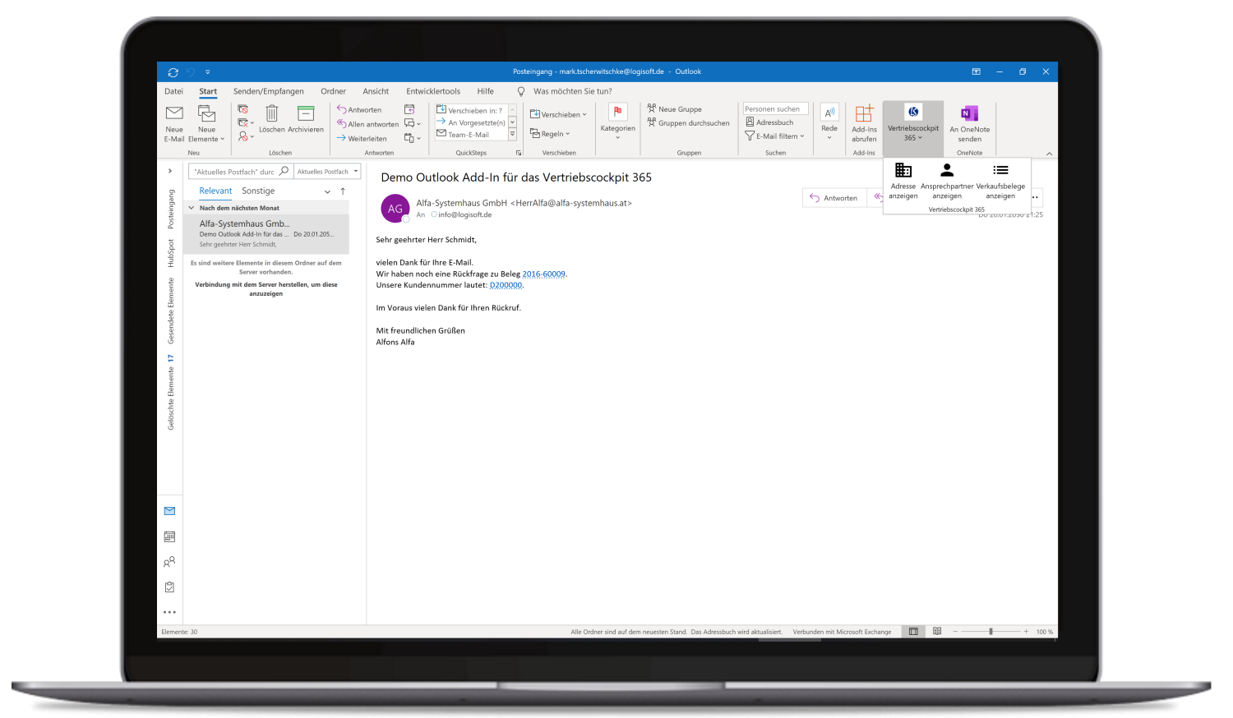Click the reply with meeting icon
1233x718 pixels.
click(409, 109)
